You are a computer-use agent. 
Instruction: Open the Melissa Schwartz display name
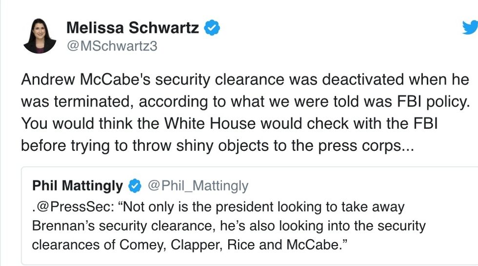point(132,28)
